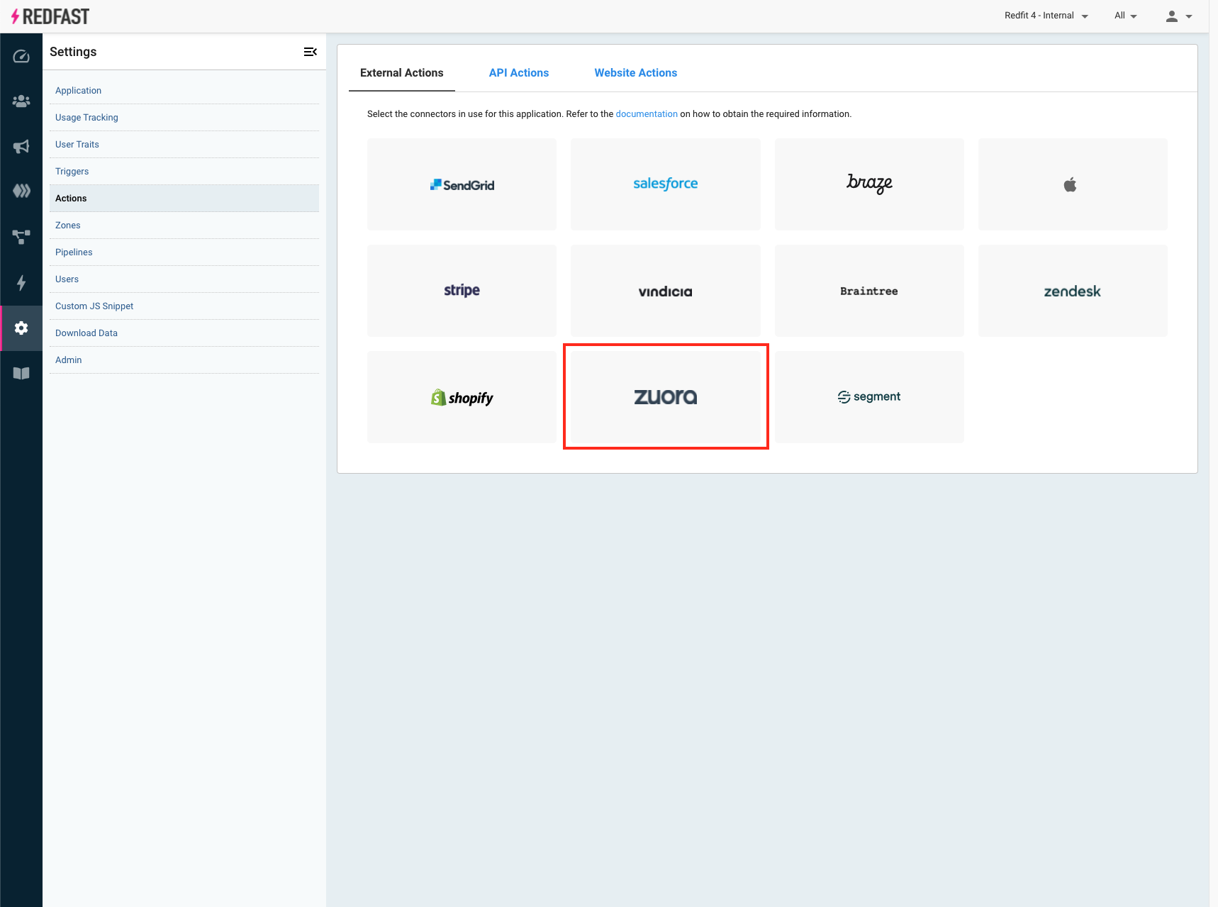The height and width of the screenshot is (907, 1218).
Task: Select the Apple connector card
Action: [x=1073, y=184]
